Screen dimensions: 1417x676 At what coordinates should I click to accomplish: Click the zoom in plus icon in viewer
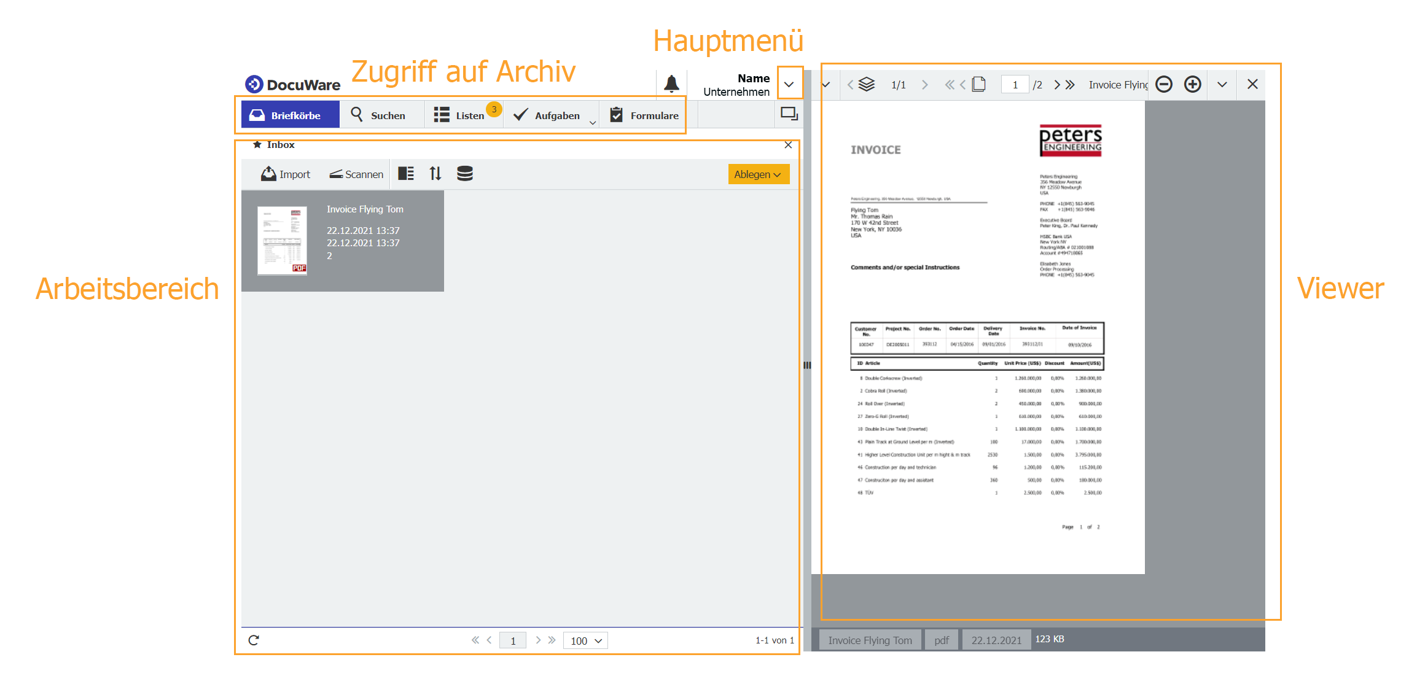tap(1193, 84)
